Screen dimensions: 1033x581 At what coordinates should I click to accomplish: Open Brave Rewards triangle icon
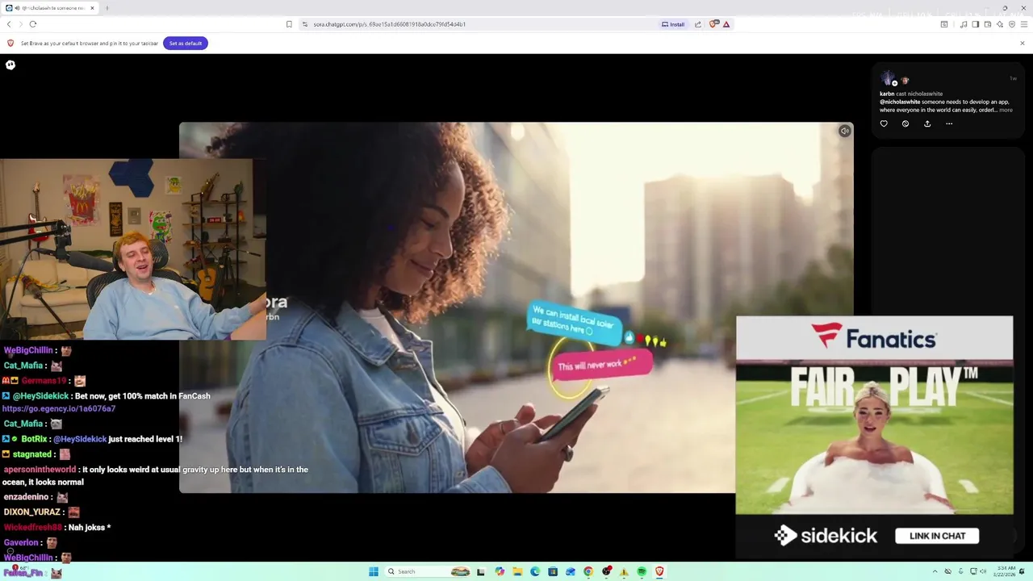click(x=726, y=24)
